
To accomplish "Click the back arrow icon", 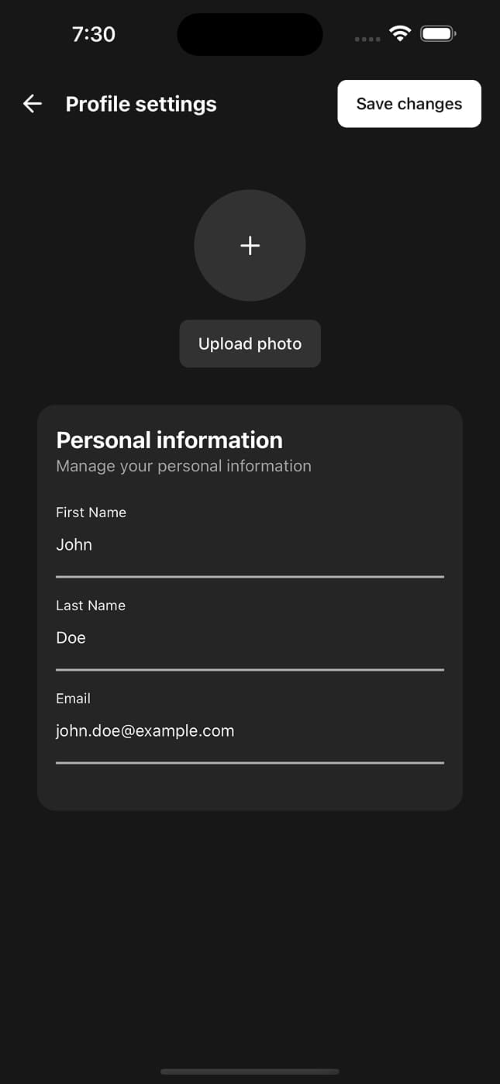I will click(x=31, y=104).
